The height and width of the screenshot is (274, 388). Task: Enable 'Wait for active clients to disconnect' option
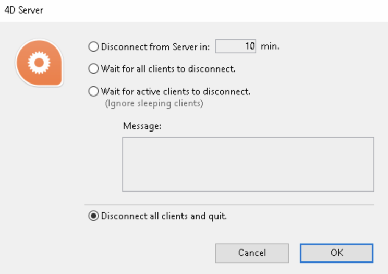[93, 91]
